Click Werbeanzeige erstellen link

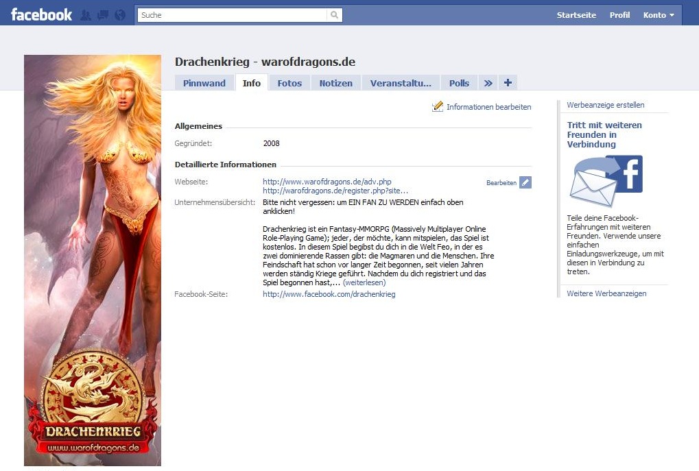606,105
